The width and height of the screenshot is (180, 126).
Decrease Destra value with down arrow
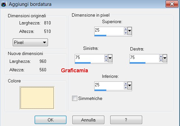[161, 60]
